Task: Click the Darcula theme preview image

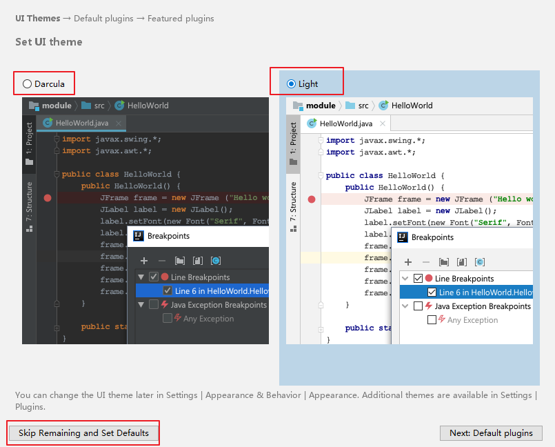Action: [145, 221]
